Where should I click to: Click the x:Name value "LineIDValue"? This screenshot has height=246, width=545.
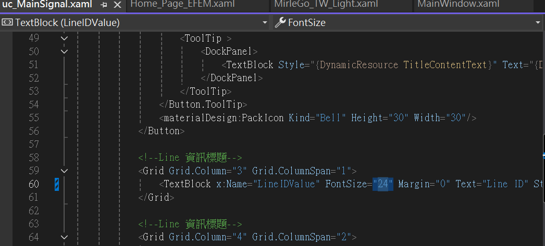pos(287,184)
